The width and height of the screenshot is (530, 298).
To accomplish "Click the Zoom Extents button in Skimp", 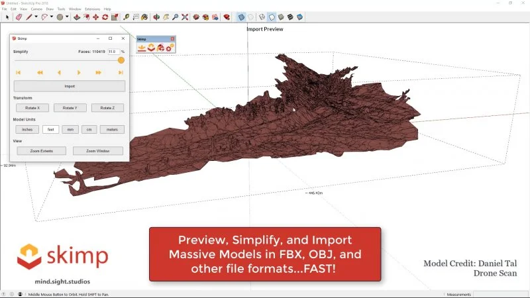I will (x=42, y=151).
